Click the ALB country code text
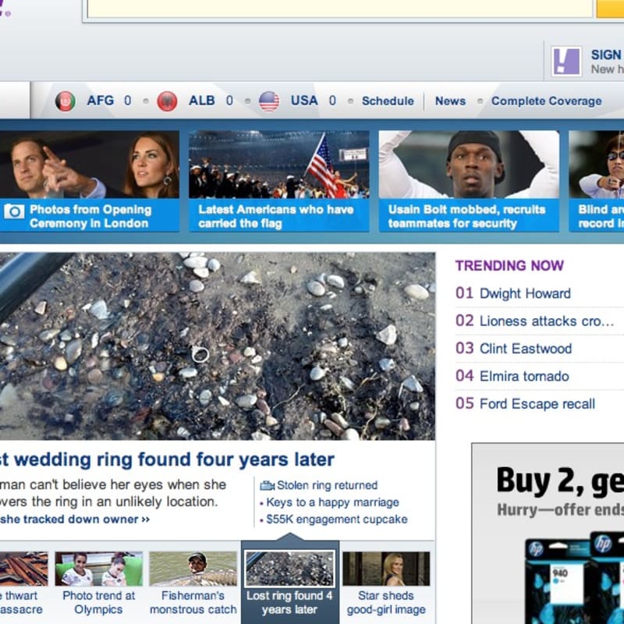This screenshot has width=624, height=624. (x=202, y=101)
